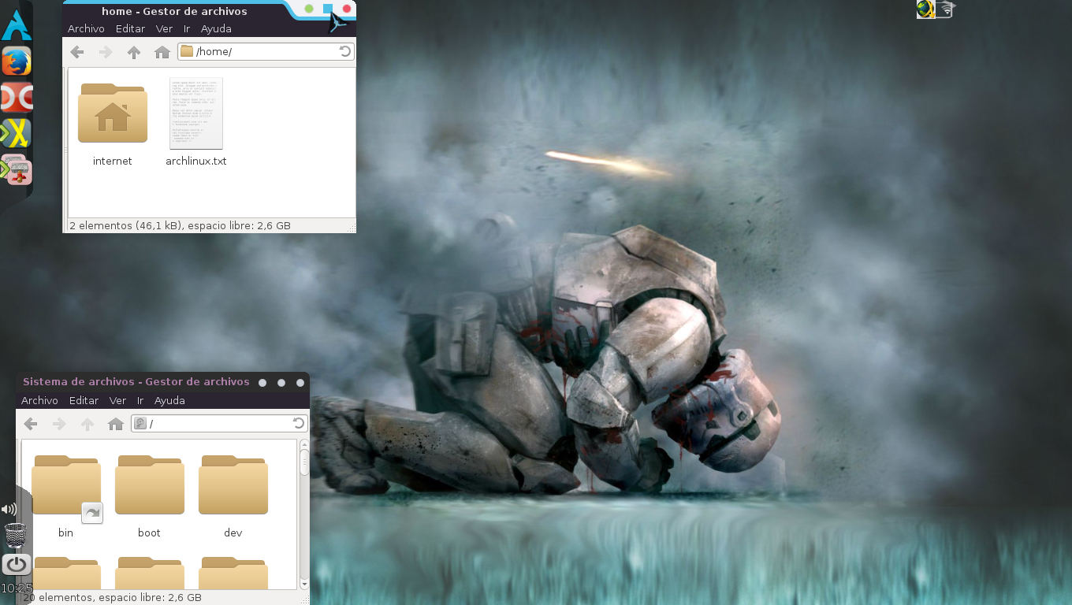
Task: Open Editar menu in Sistema de archivos window
Action: point(84,400)
